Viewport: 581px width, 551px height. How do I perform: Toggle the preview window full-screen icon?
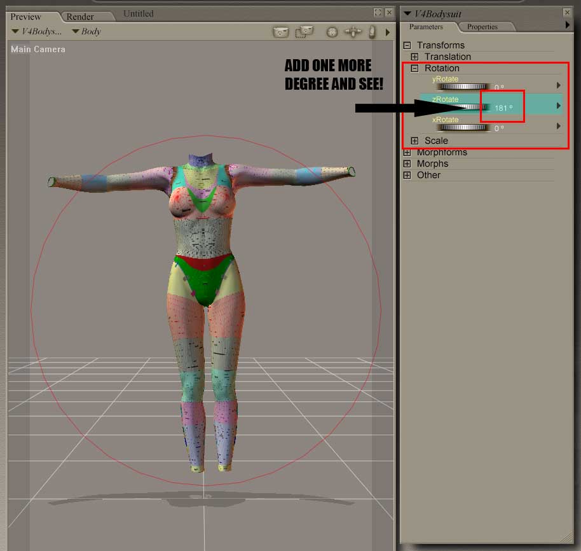coord(378,13)
